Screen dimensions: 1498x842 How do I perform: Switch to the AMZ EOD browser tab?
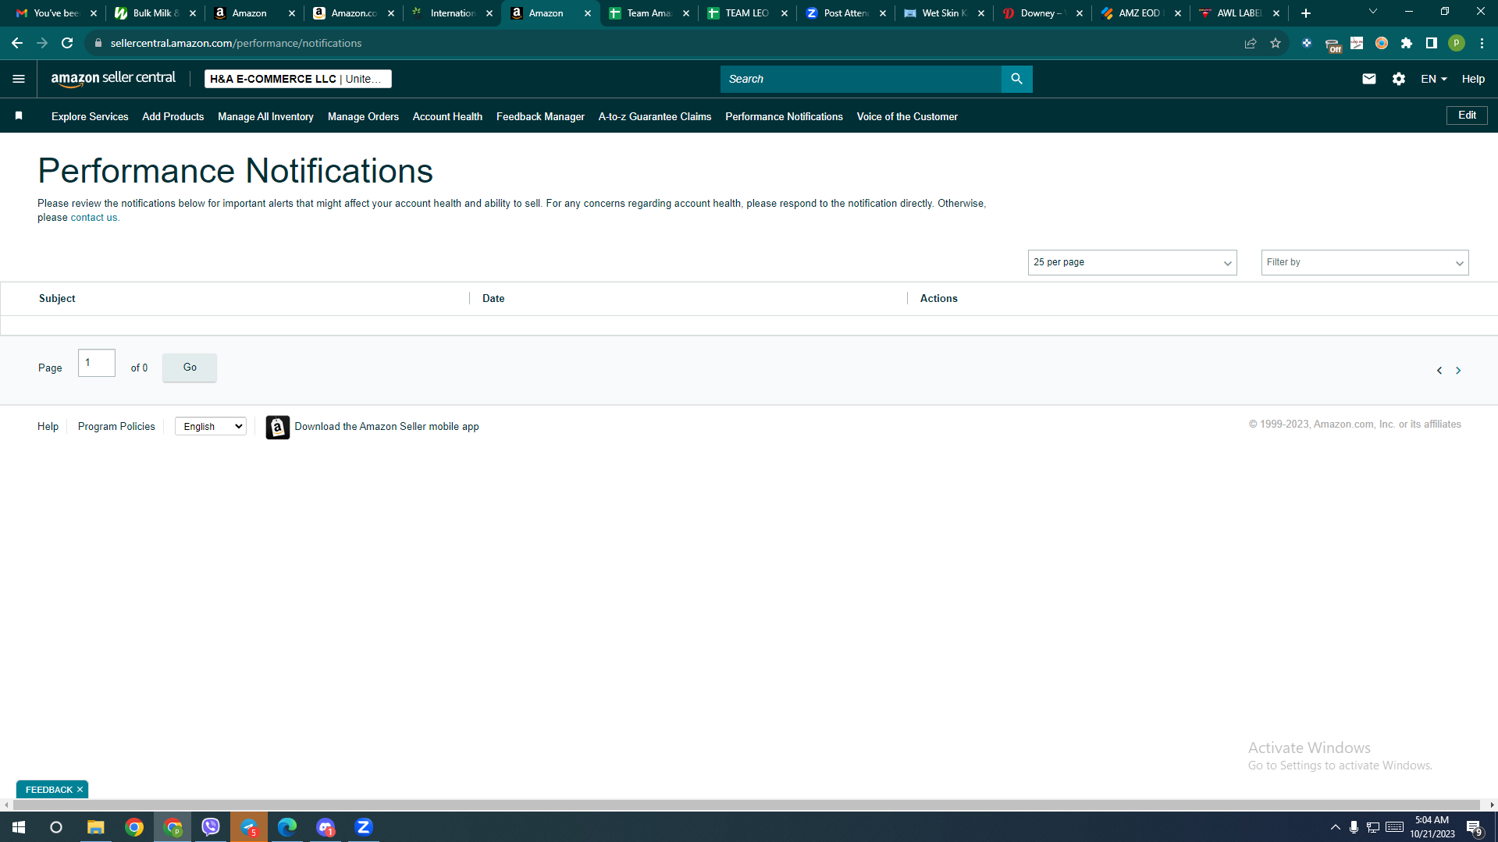tap(1140, 13)
